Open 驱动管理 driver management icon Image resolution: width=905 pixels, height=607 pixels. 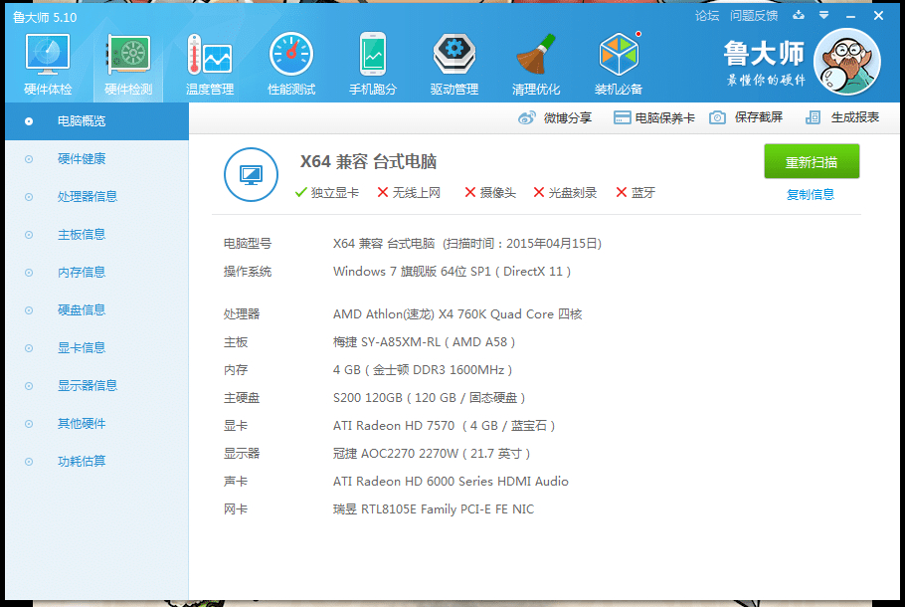[454, 55]
